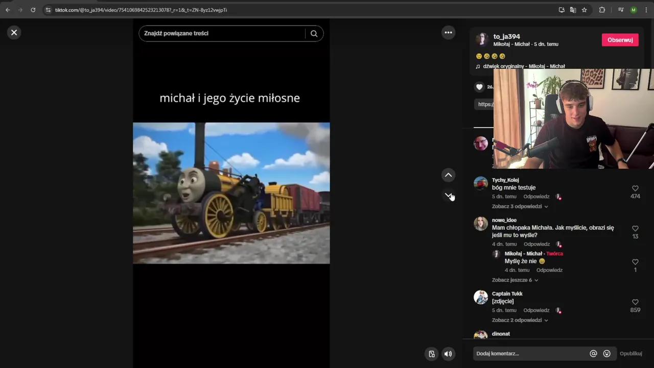Viewport: 654px width, 368px height.
Task: Click the train video frame to pause
Action: [231, 193]
